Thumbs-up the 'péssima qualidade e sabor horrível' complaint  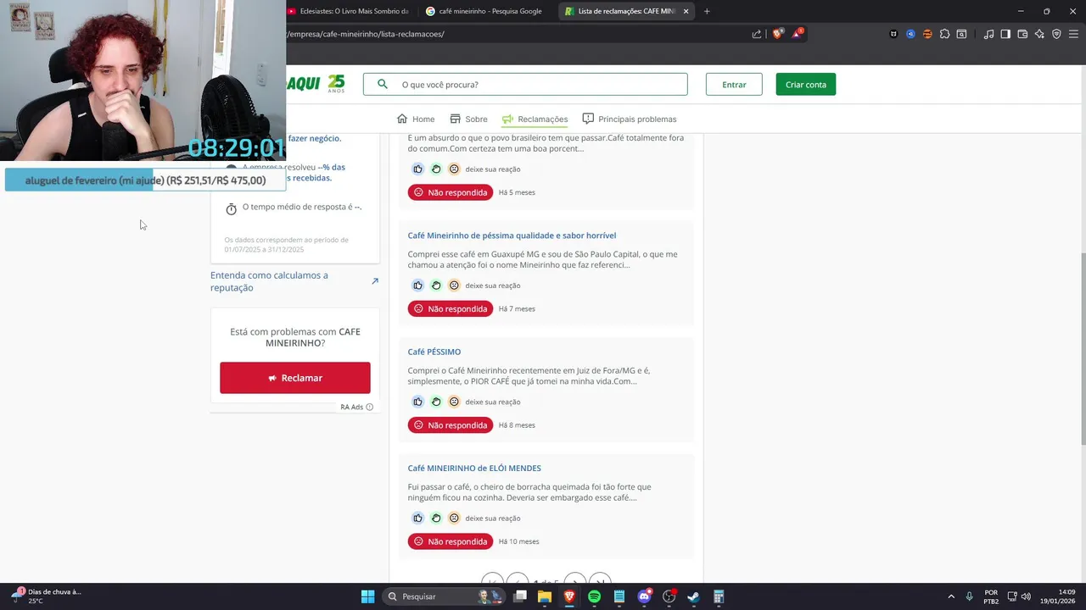[417, 286]
